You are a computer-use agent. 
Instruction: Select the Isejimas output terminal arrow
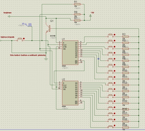[x=9, y=16]
